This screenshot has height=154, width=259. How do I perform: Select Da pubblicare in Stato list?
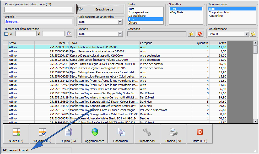[145, 16]
